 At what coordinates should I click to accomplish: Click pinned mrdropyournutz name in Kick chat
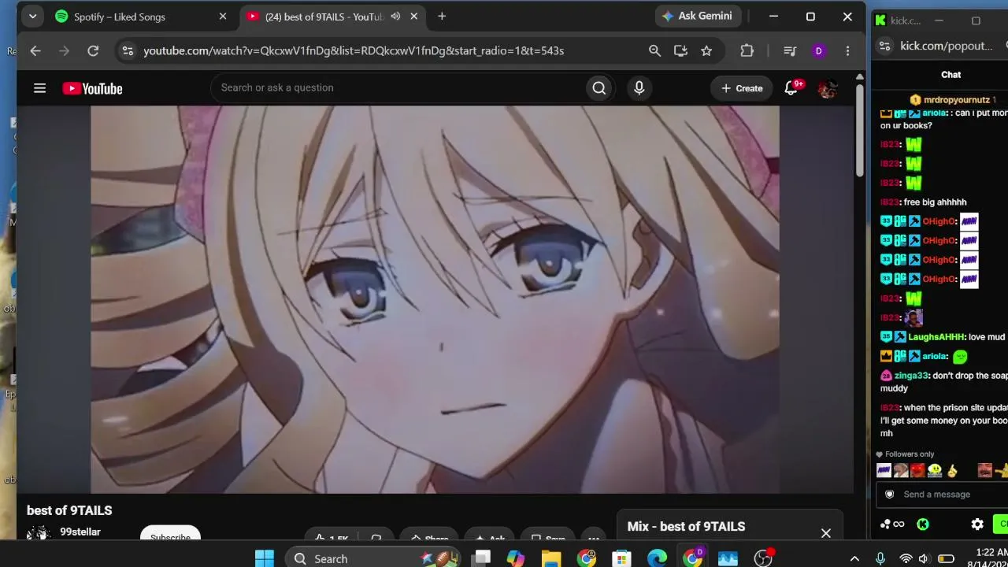957,100
